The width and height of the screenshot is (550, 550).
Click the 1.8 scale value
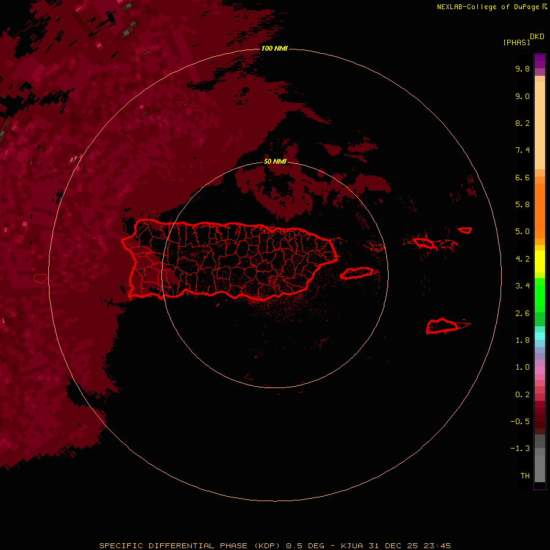click(x=522, y=340)
